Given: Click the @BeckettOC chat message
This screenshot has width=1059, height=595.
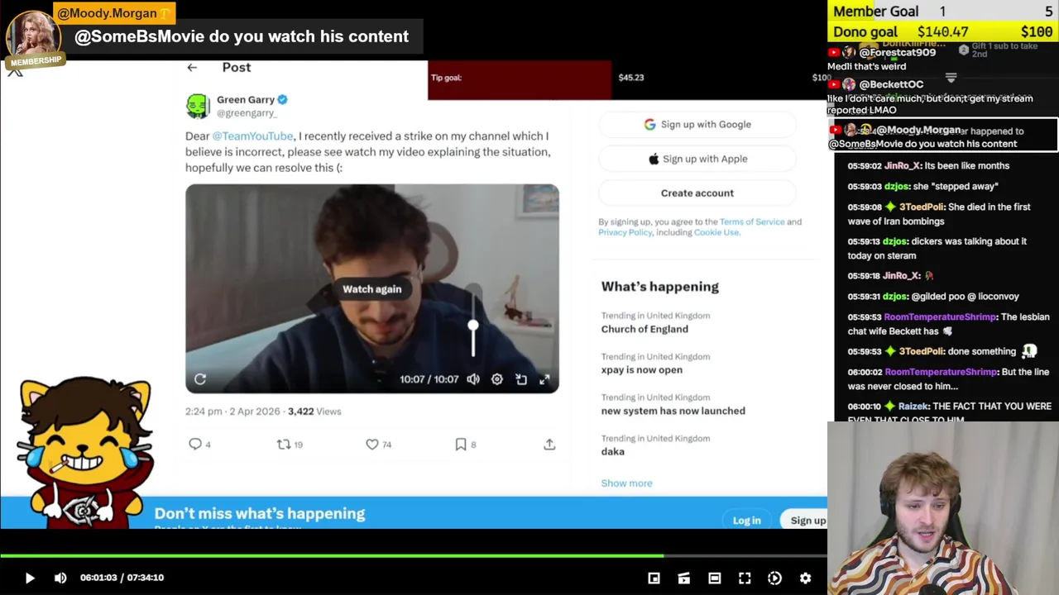Looking at the screenshot, I should point(932,98).
